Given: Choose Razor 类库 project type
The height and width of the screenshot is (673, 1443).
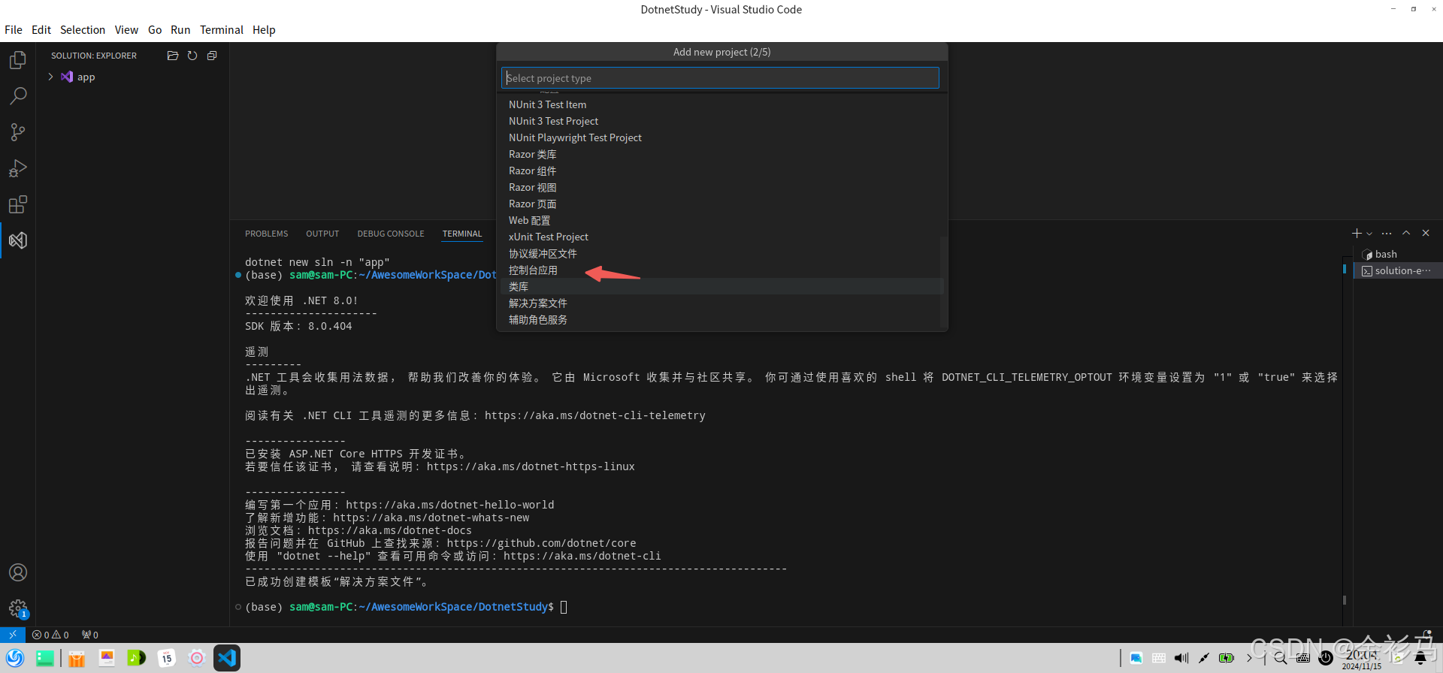Looking at the screenshot, I should coord(720,154).
